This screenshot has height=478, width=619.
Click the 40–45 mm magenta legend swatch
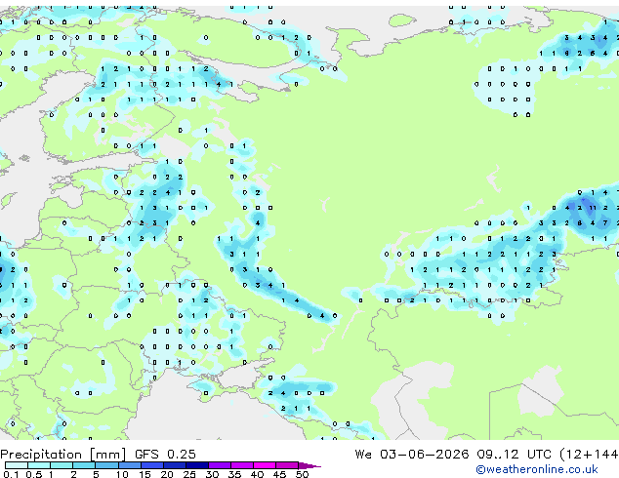coord(265,465)
